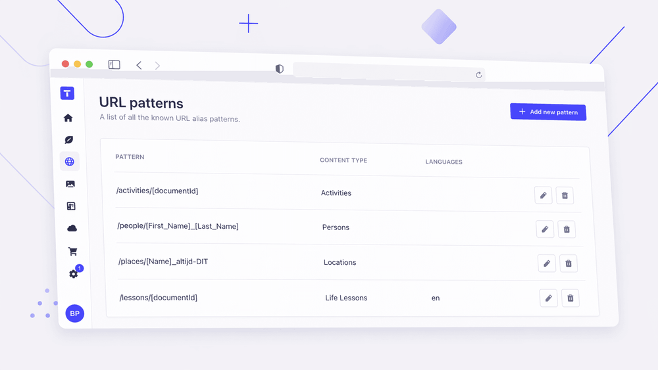
Task: Reload page with the refresh icon
Action: pyautogui.click(x=479, y=75)
